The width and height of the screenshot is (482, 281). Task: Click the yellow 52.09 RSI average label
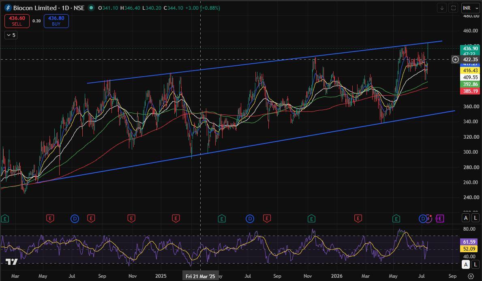coord(469,249)
